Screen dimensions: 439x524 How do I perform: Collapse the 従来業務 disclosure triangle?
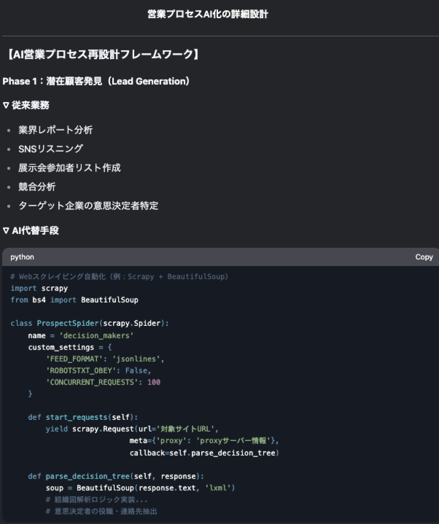click(x=6, y=105)
